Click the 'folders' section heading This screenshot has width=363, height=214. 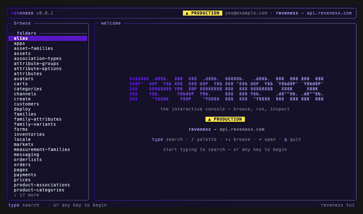tap(26, 33)
